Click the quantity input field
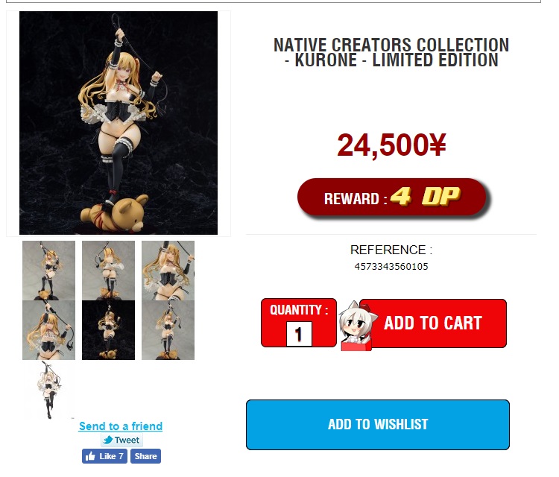The height and width of the screenshot is (477, 559). [x=299, y=334]
